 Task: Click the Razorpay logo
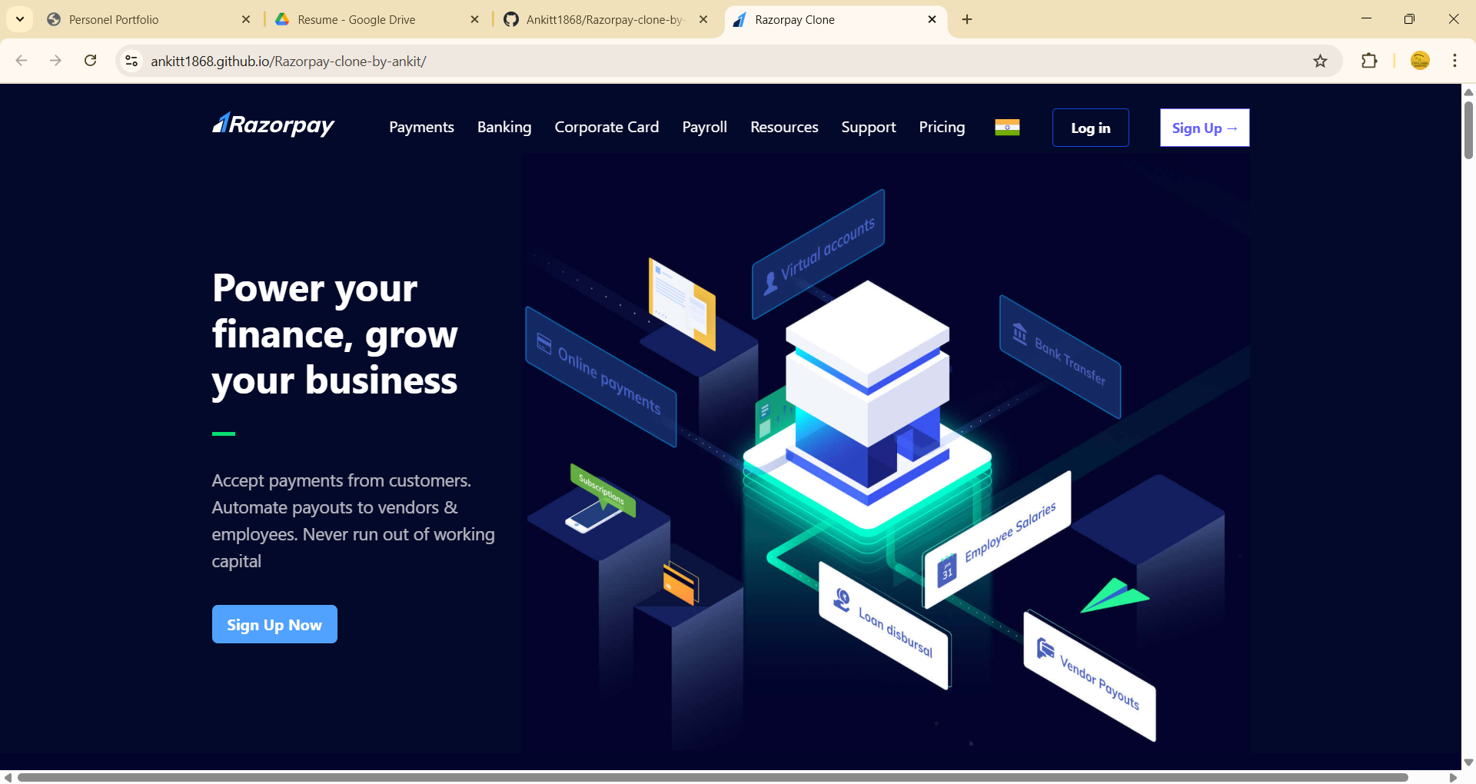click(273, 125)
